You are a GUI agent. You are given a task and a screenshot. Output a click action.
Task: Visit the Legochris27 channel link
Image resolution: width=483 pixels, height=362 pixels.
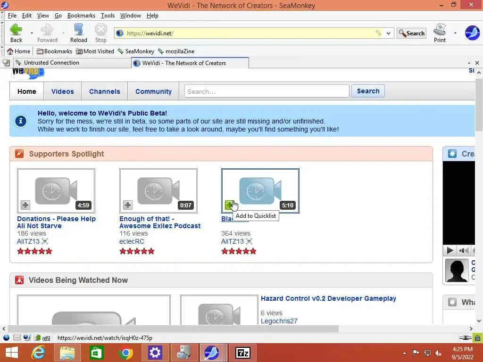click(279, 321)
